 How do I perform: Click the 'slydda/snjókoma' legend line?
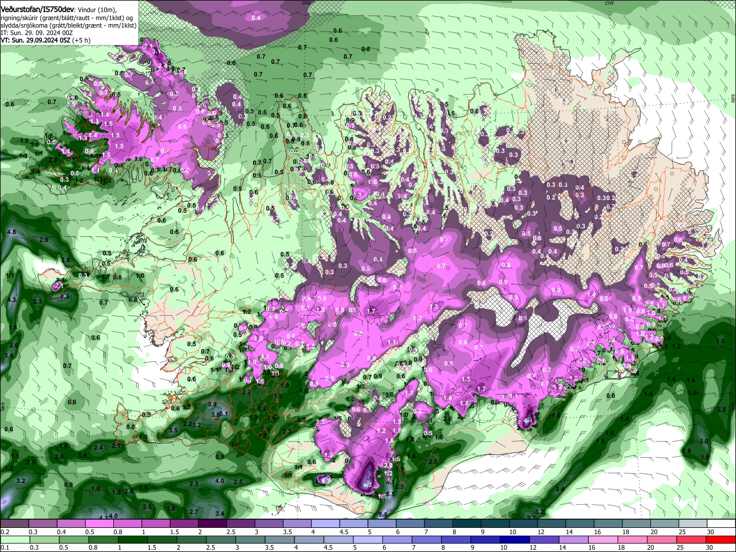coord(68,25)
